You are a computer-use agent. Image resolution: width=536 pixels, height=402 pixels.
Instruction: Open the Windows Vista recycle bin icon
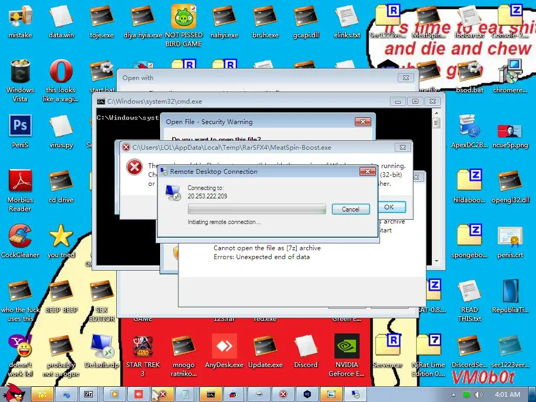(20, 80)
